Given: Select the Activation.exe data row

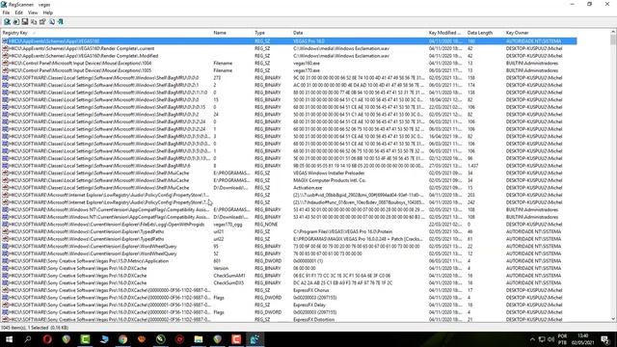Looking at the screenshot, I should pyautogui.click(x=289, y=188).
